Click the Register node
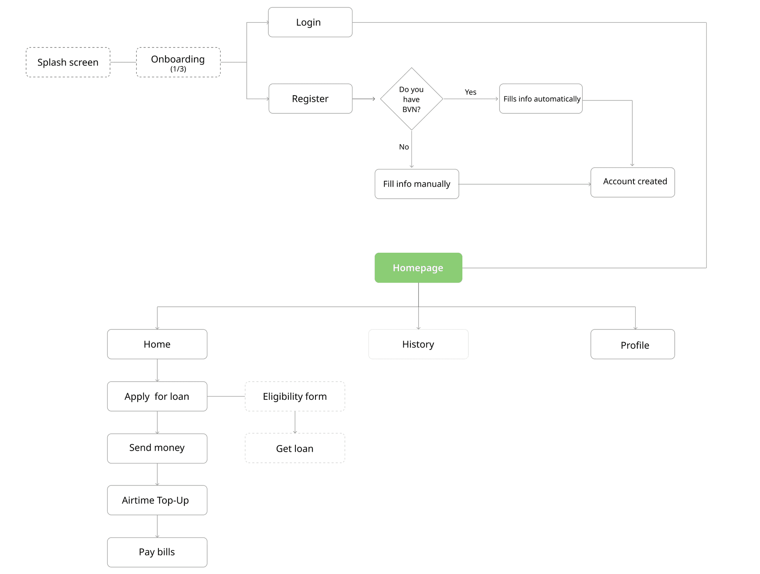 310,99
